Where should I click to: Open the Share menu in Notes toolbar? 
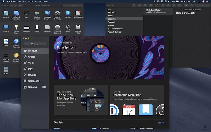(192, 5)
